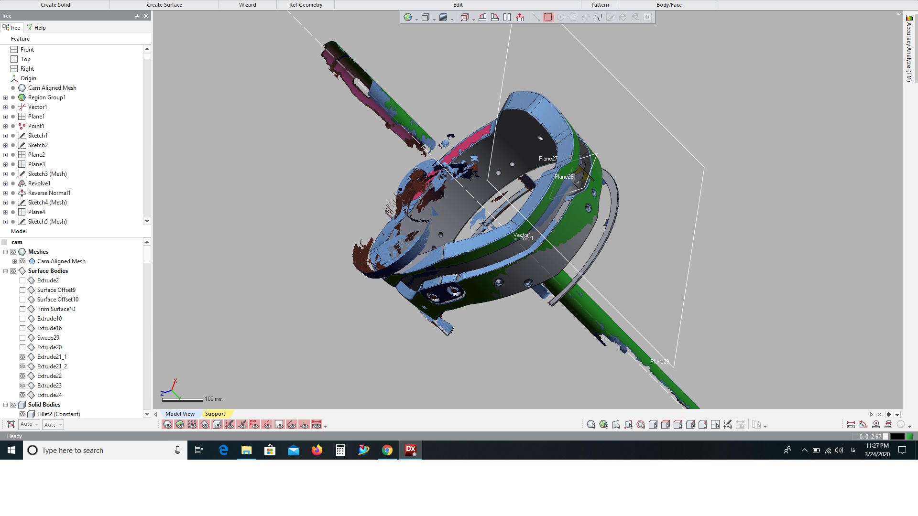Collapse the Surface Bodies group
Image resolution: width=918 pixels, height=516 pixels.
click(x=5, y=271)
